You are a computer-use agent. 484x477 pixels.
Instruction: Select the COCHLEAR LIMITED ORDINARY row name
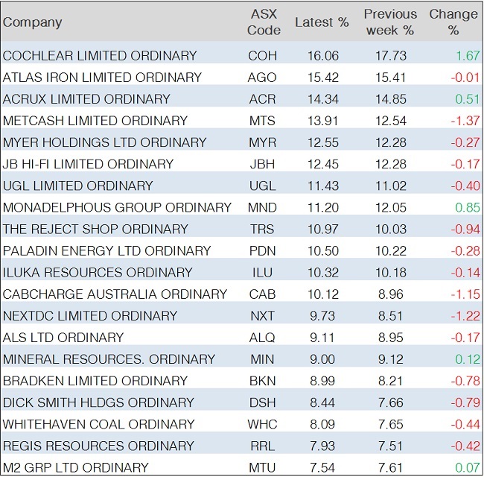point(101,56)
